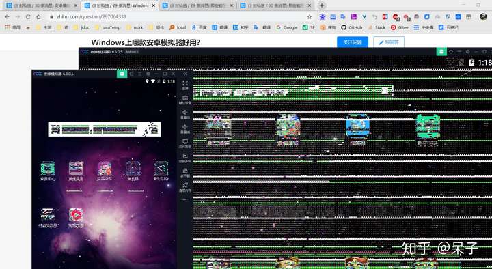Bookmark this page with the star icon
The image size is (492, 269).
click(310, 17)
